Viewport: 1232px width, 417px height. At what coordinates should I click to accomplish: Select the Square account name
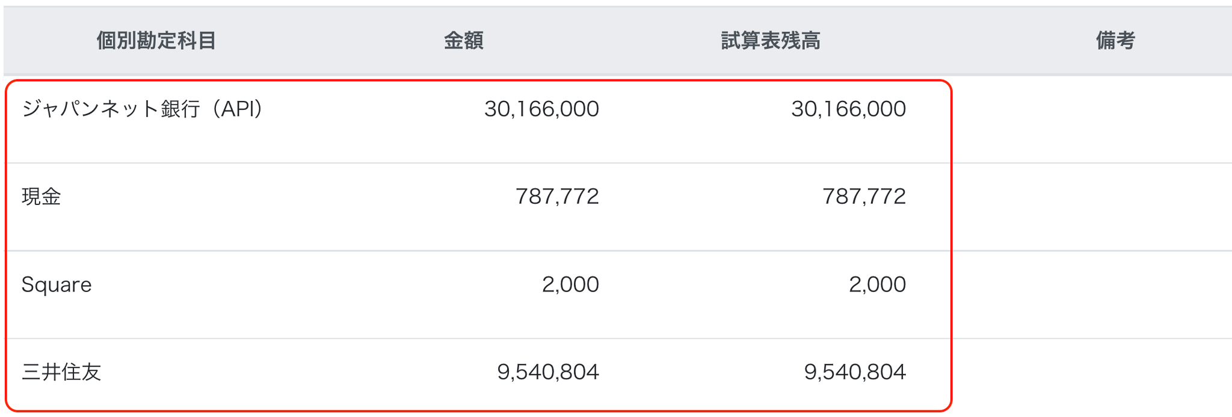coord(57,285)
